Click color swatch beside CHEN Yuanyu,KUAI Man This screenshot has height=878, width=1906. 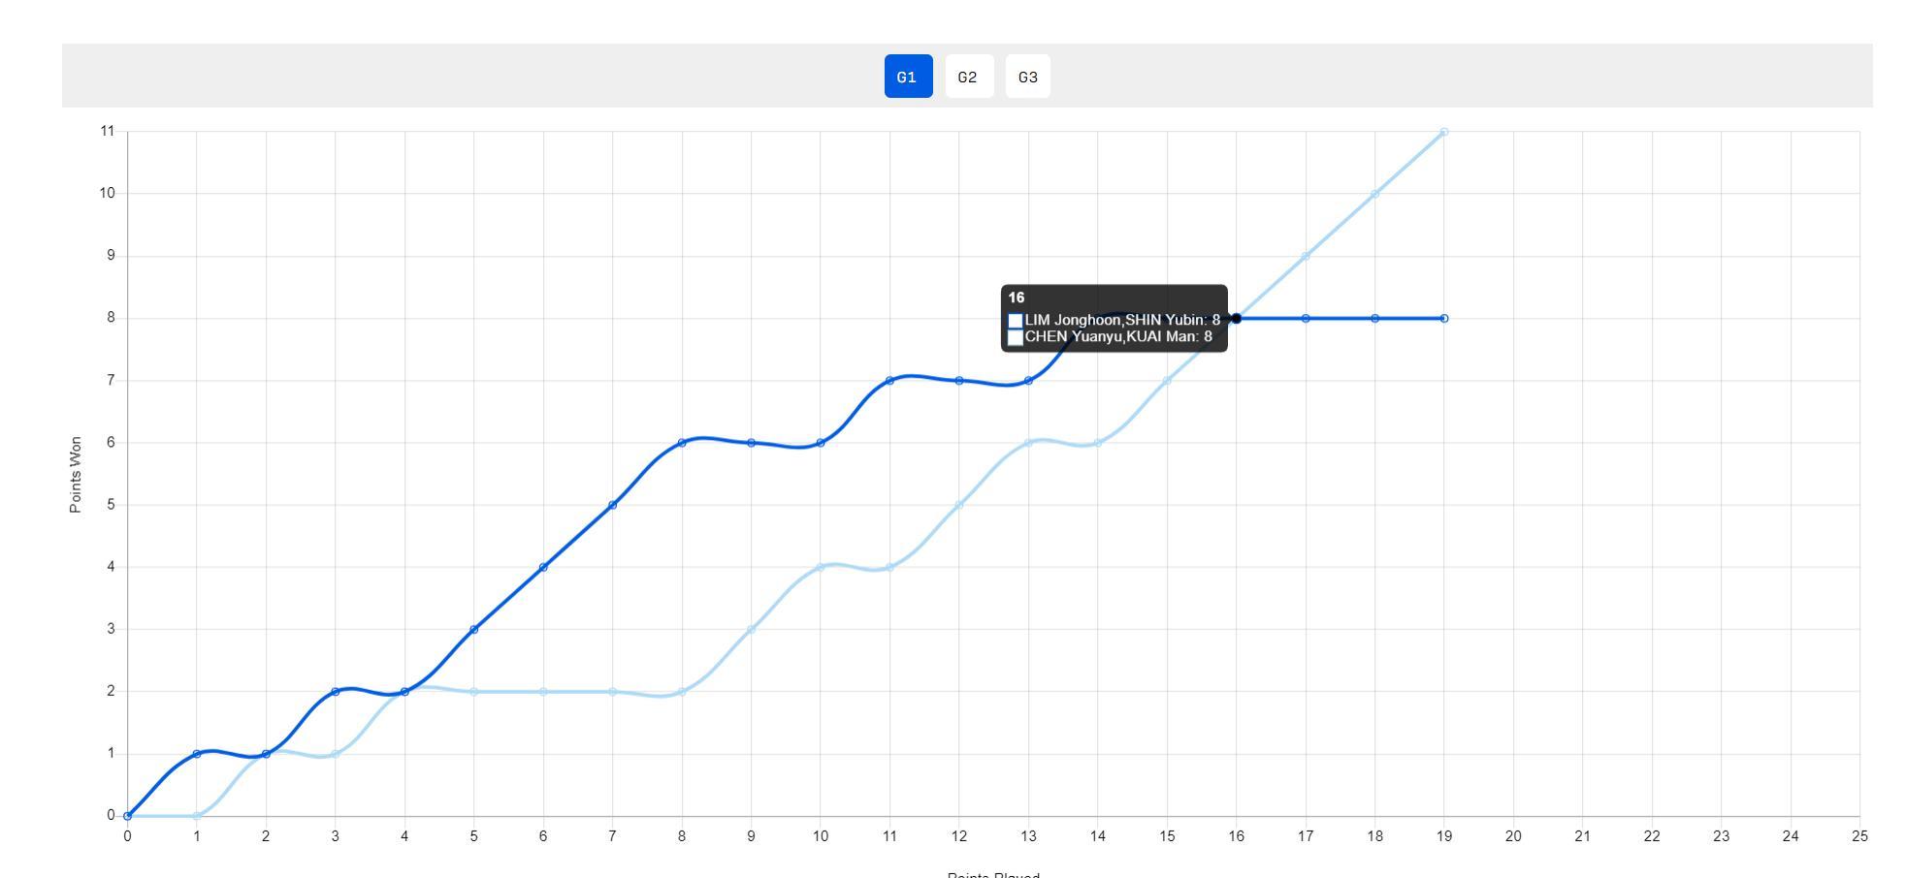pyautogui.click(x=1016, y=337)
